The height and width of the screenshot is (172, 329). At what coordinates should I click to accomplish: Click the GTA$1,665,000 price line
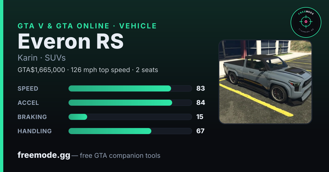(x=88, y=70)
